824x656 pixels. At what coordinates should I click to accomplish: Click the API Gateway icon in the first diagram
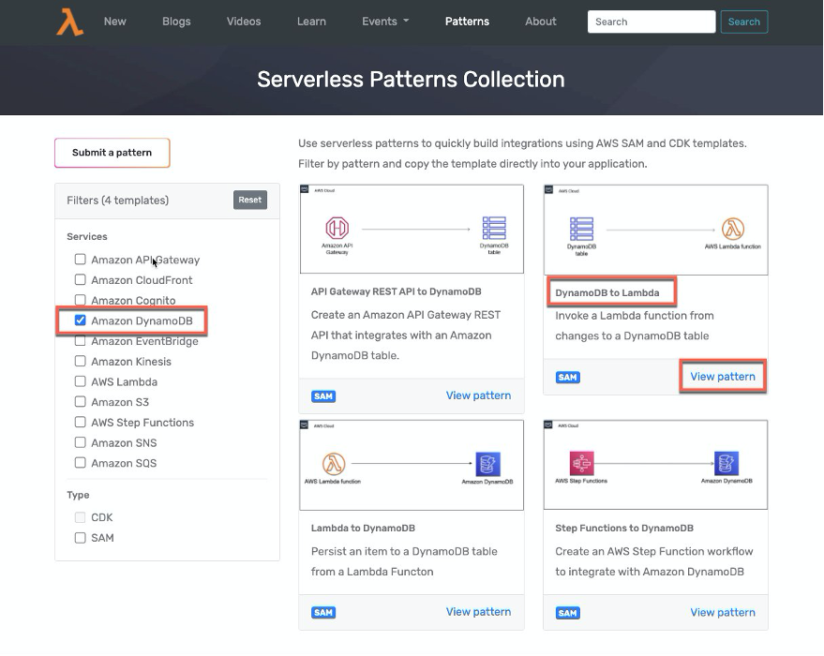(x=337, y=228)
